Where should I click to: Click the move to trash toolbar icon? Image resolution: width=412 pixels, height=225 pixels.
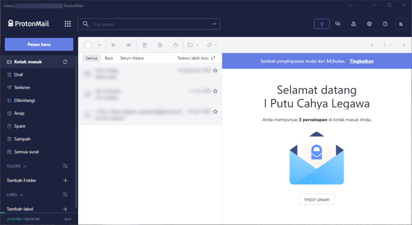point(144,45)
